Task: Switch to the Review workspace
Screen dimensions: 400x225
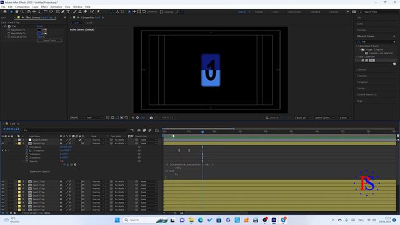Action: pyautogui.click(x=259, y=12)
